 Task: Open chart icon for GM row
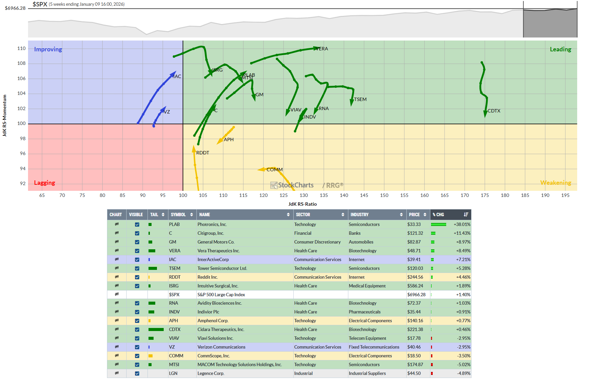tap(117, 242)
